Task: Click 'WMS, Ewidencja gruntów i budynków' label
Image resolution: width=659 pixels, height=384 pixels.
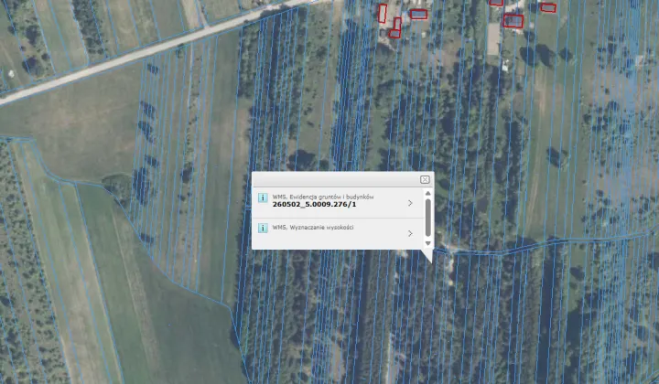Action: coord(323,197)
